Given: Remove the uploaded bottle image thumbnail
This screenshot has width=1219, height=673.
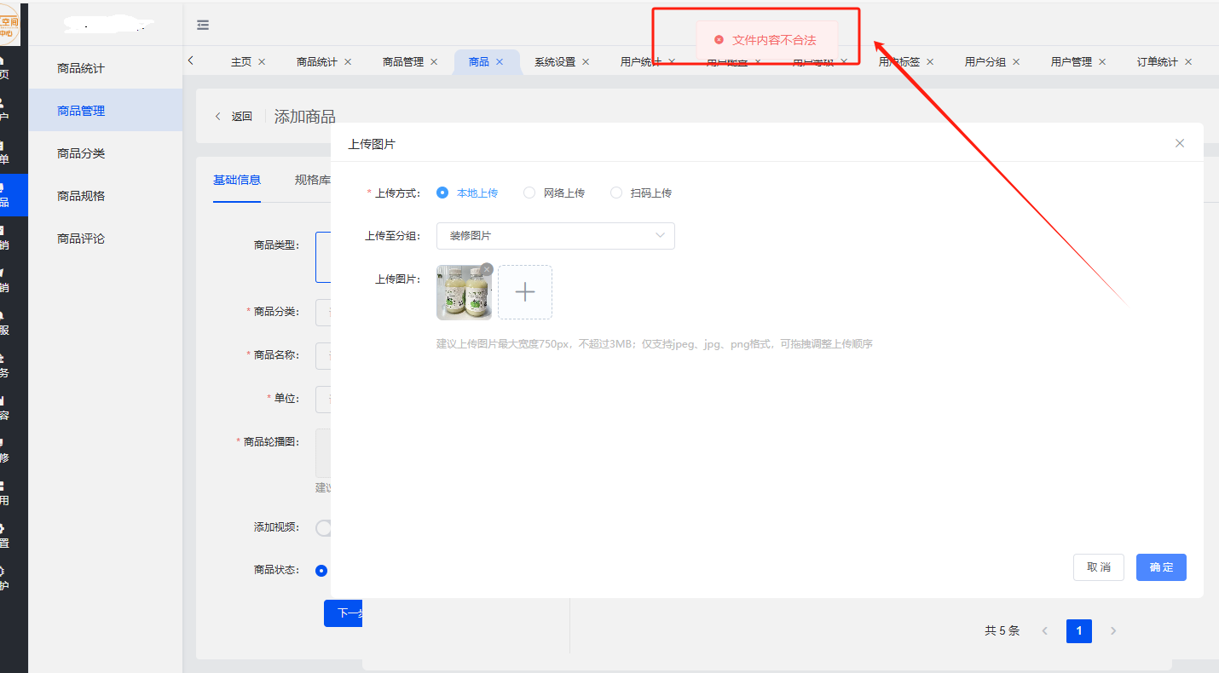Looking at the screenshot, I should coord(487,269).
